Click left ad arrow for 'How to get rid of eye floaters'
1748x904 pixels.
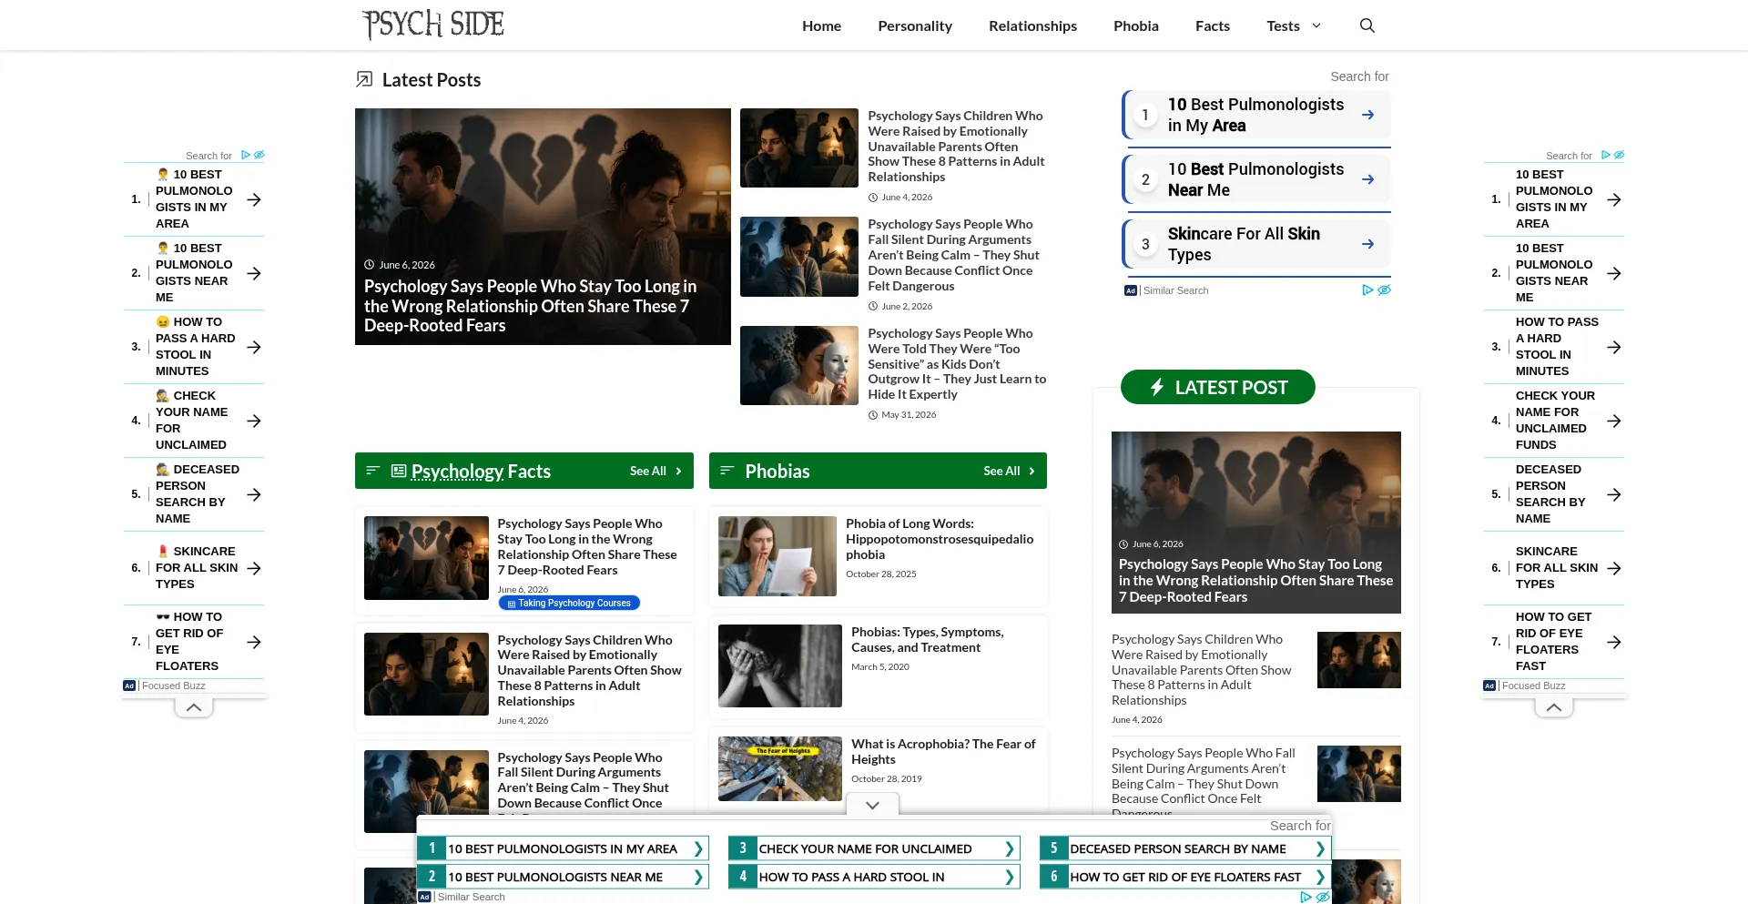pyautogui.click(x=254, y=642)
